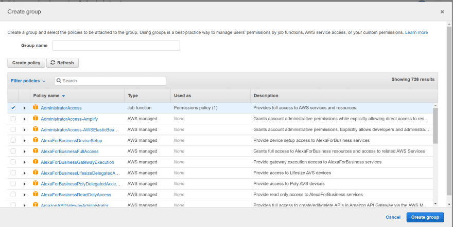The image size is (453, 227).
Task: Click the AdministratorAccess policy box icon
Action: [36, 107]
